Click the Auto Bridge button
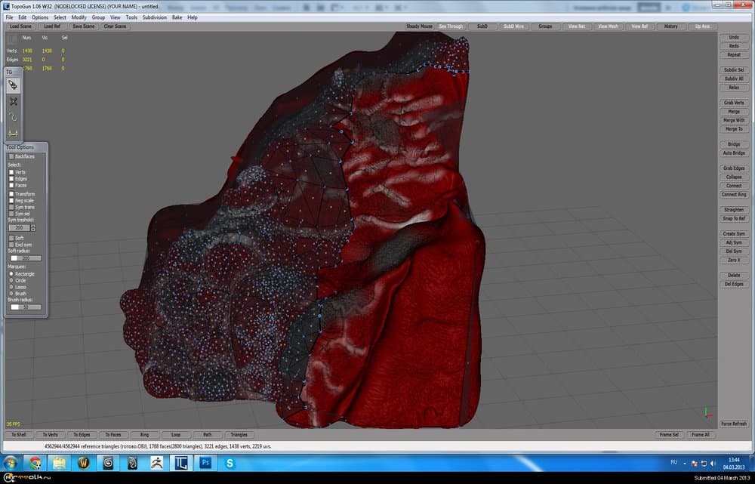755x484 pixels. 733,153
